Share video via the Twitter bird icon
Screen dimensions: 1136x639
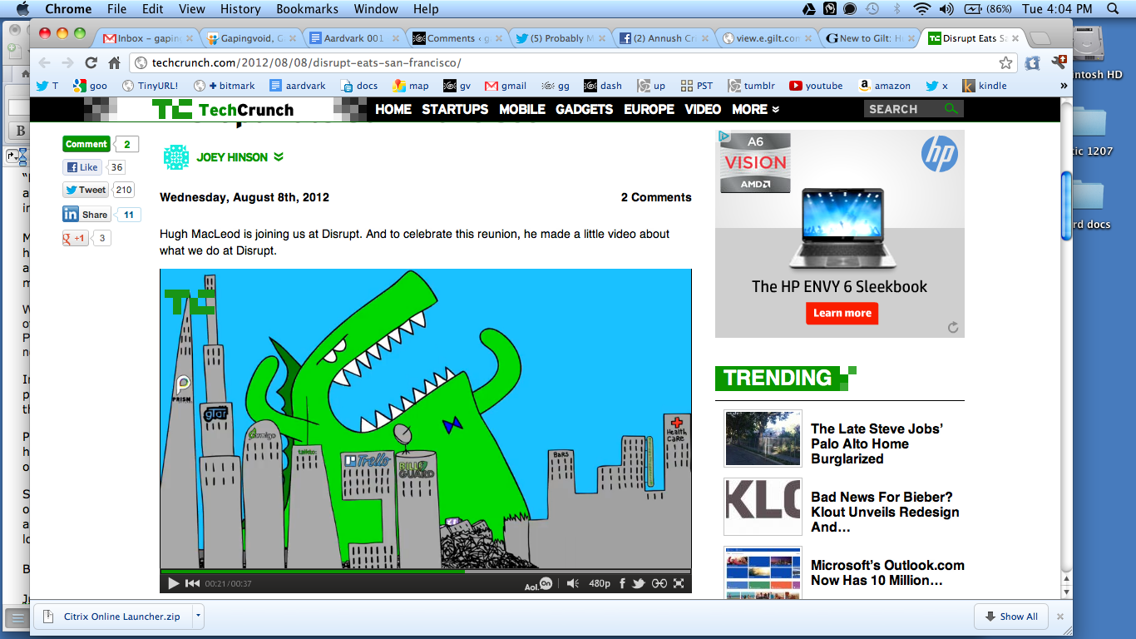pyautogui.click(x=639, y=583)
